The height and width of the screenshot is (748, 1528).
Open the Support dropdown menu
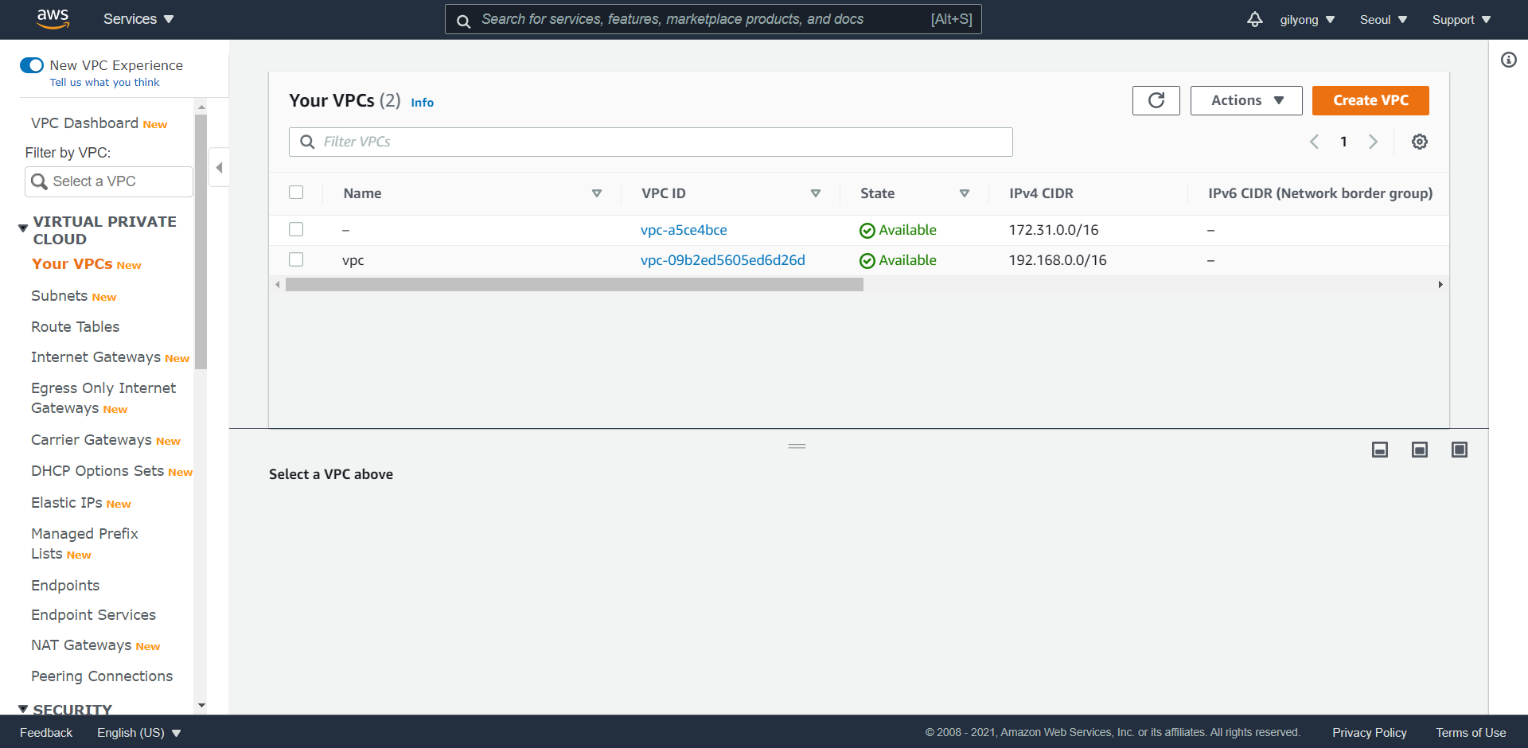tap(1462, 20)
